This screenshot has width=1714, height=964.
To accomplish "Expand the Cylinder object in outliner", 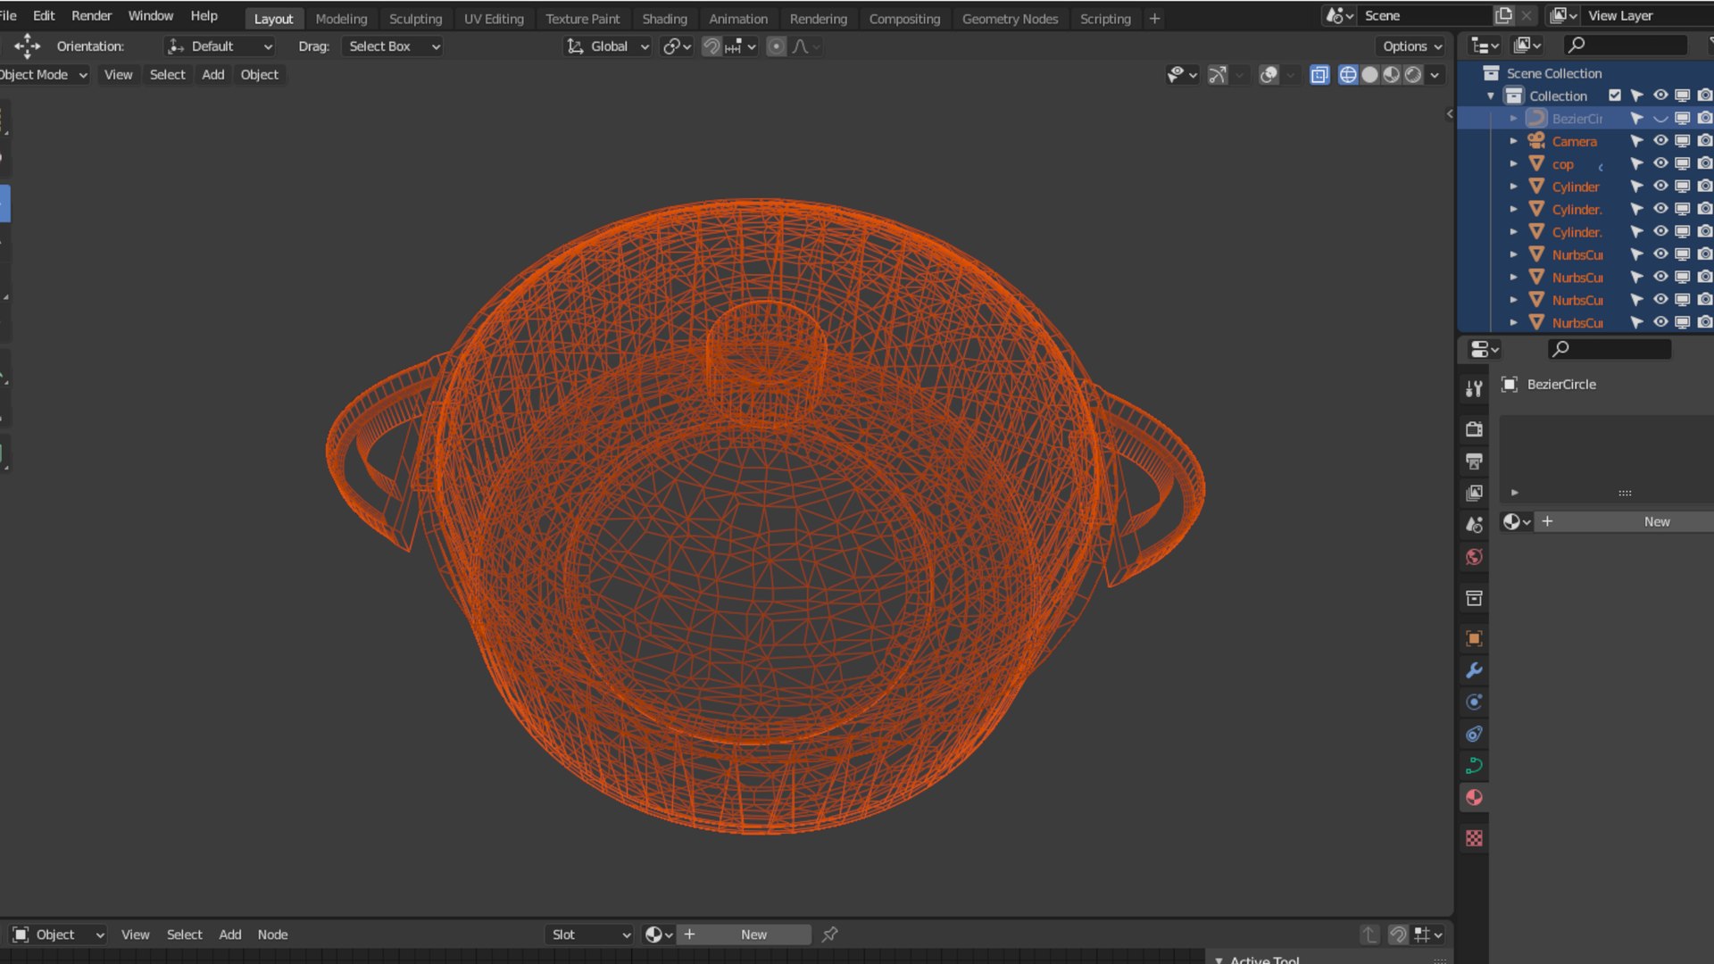I will click(1513, 187).
